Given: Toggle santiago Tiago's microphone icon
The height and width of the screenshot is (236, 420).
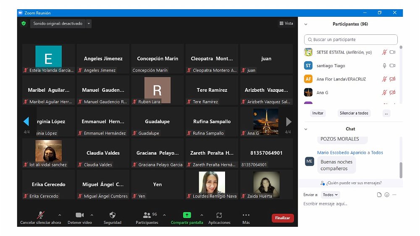Looking at the screenshot, I should 384,66.
